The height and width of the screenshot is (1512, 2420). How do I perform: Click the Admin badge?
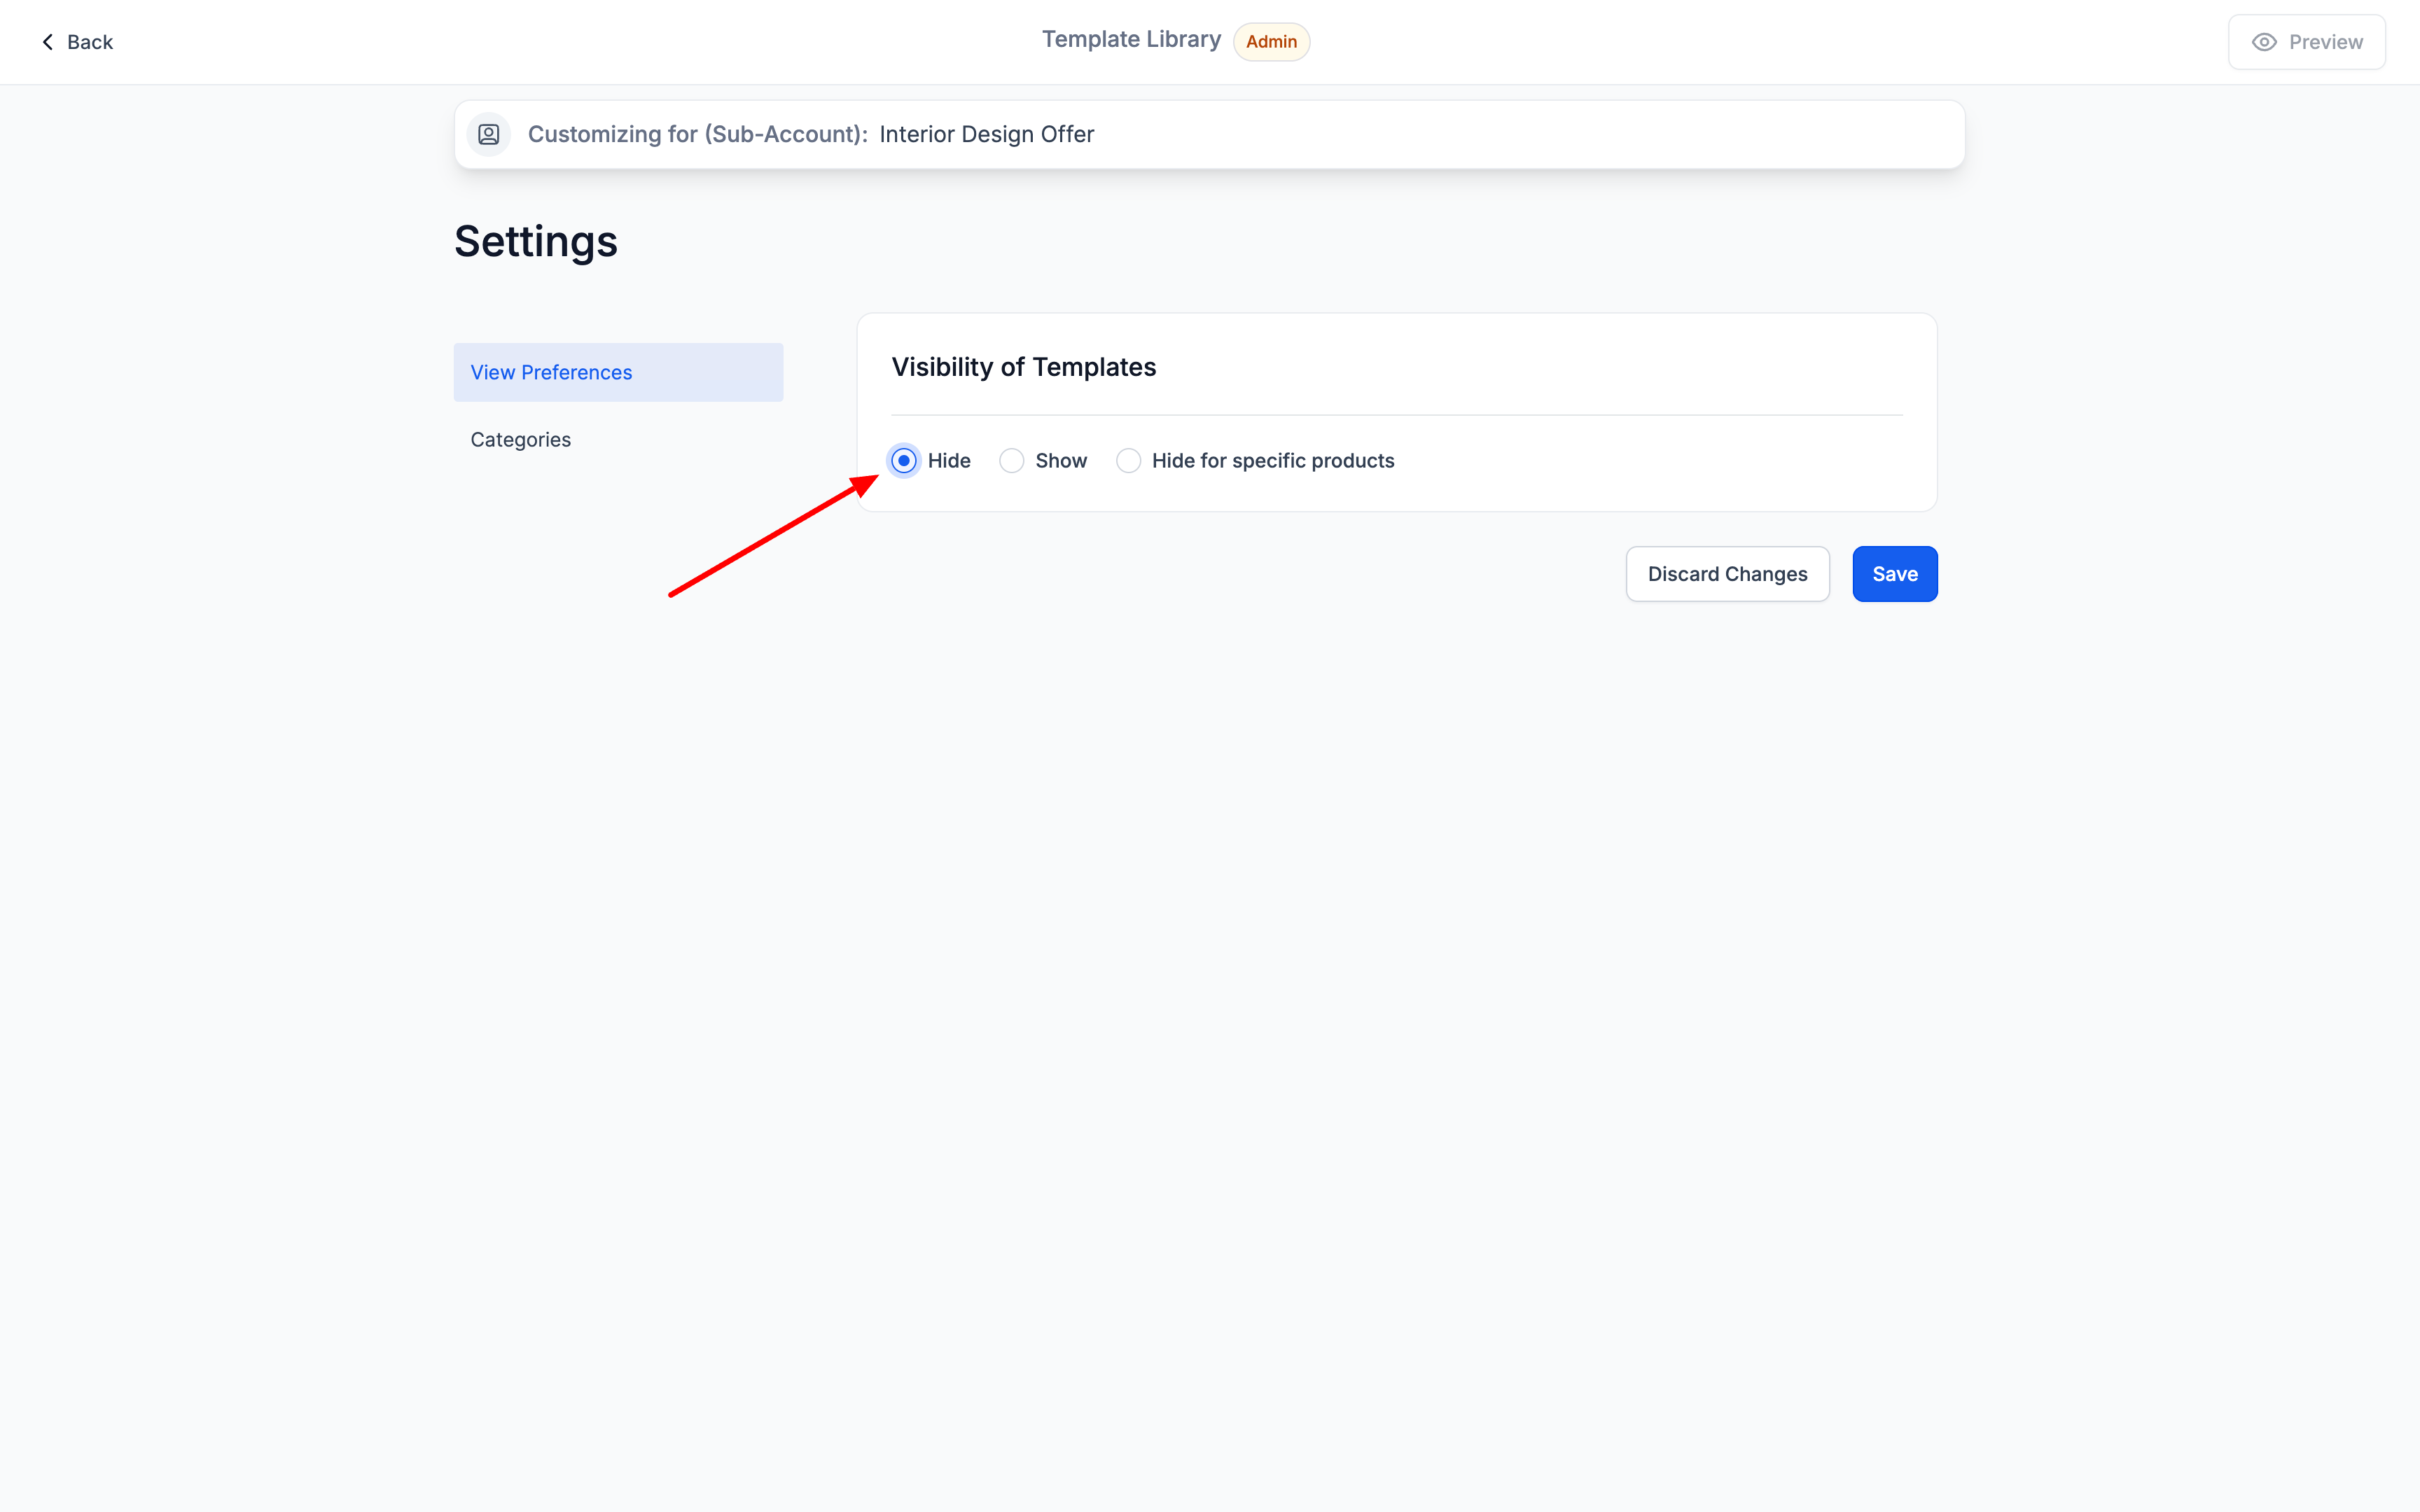pos(1271,42)
